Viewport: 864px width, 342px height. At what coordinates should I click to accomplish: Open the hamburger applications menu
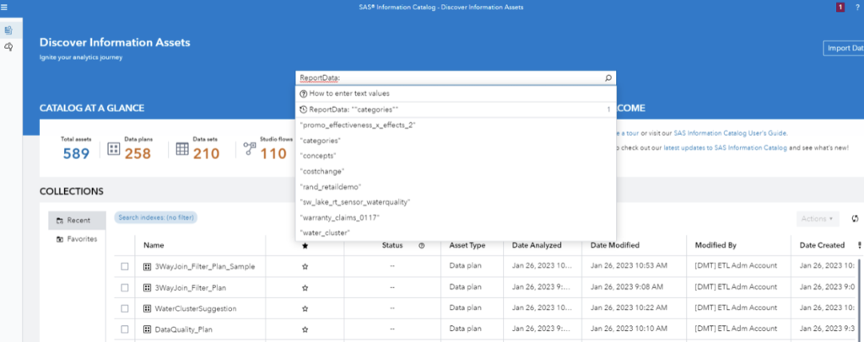coord(4,7)
